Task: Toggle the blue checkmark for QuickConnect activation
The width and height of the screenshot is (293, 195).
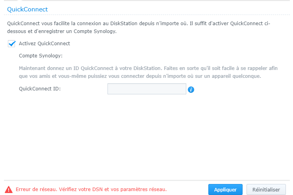Action: pyautogui.click(x=11, y=44)
